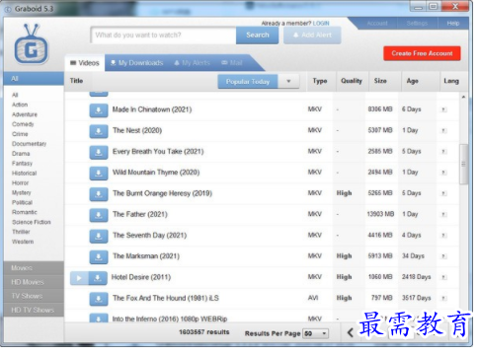Screen dimensions: 479x355
Task: Open Results Per Page dropdown
Action: pos(316,333)
